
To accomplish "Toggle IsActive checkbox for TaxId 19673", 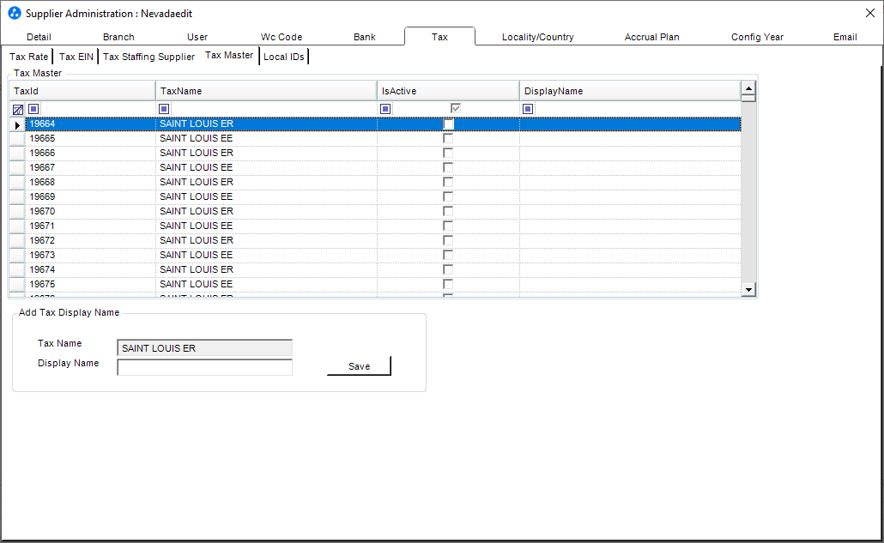I will 448,256.
